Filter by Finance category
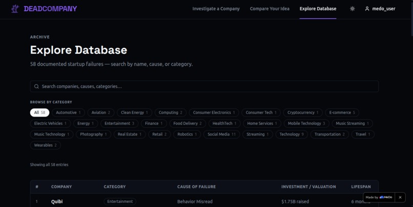Image resolution: width=413 pixels, height=207 pixels. tap(154, 124)
